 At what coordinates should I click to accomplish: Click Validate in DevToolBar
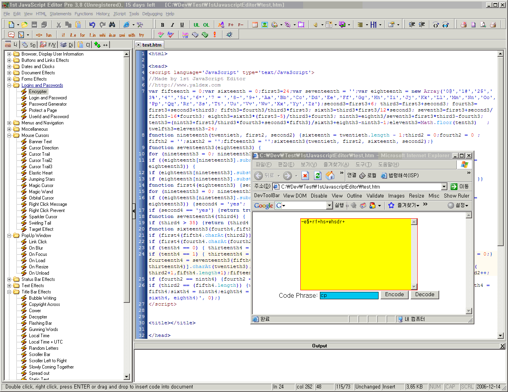(375, 196)
